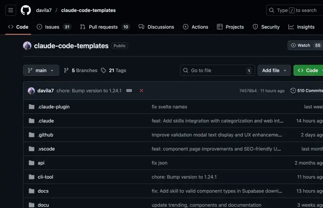Click the failed status red X icon
Viewport: 323px width, 208px height.
(x=141, y=91)
